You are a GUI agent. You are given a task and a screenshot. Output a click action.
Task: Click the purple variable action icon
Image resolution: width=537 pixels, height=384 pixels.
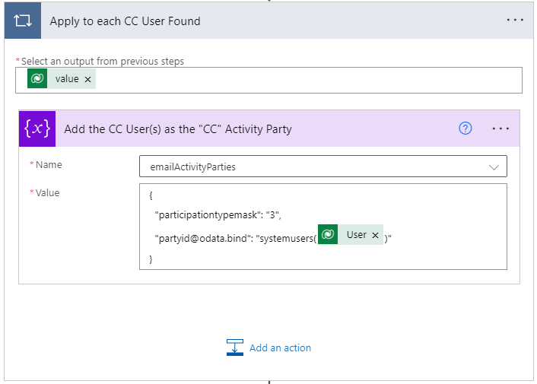coord(37,129)
